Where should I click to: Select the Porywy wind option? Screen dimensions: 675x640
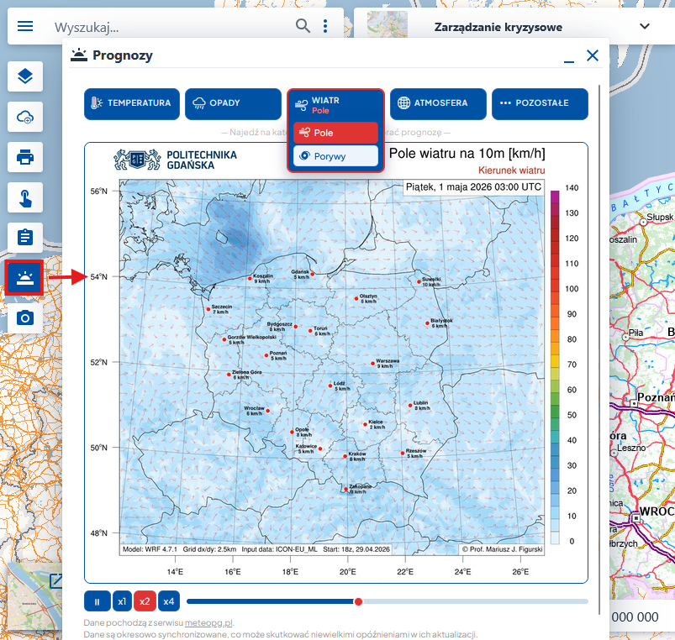coord(335,156)
